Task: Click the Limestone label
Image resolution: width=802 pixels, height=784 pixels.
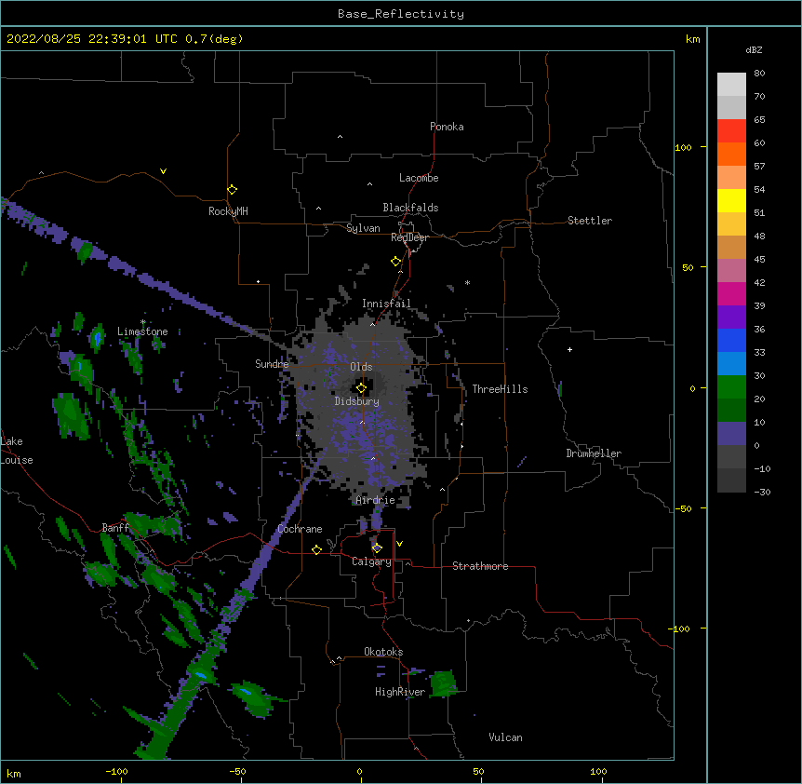Action: (142, 331)
